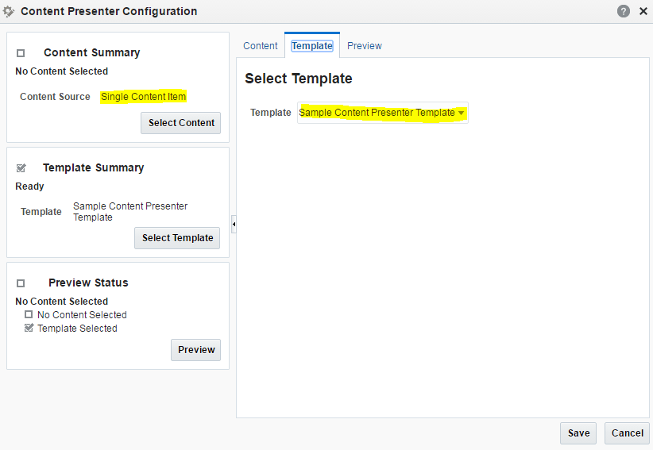Collapse the left panel with splitter arrow

click(x=234, y=224)
